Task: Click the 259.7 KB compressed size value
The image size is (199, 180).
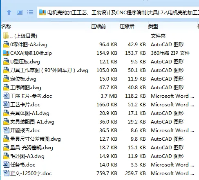Action: tap(136, 173)
